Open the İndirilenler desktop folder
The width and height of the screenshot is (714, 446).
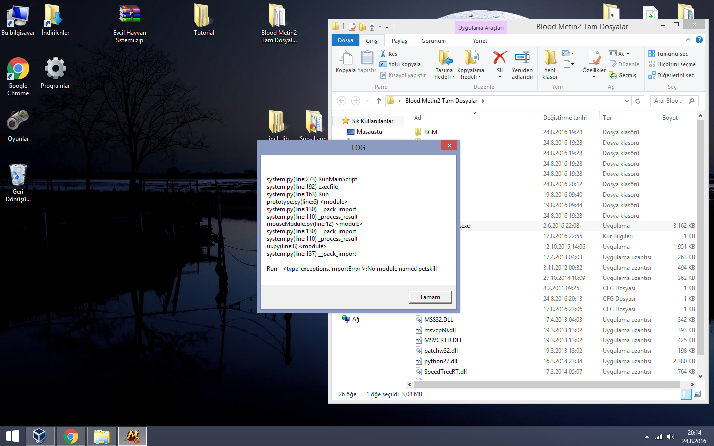[55, 20]
